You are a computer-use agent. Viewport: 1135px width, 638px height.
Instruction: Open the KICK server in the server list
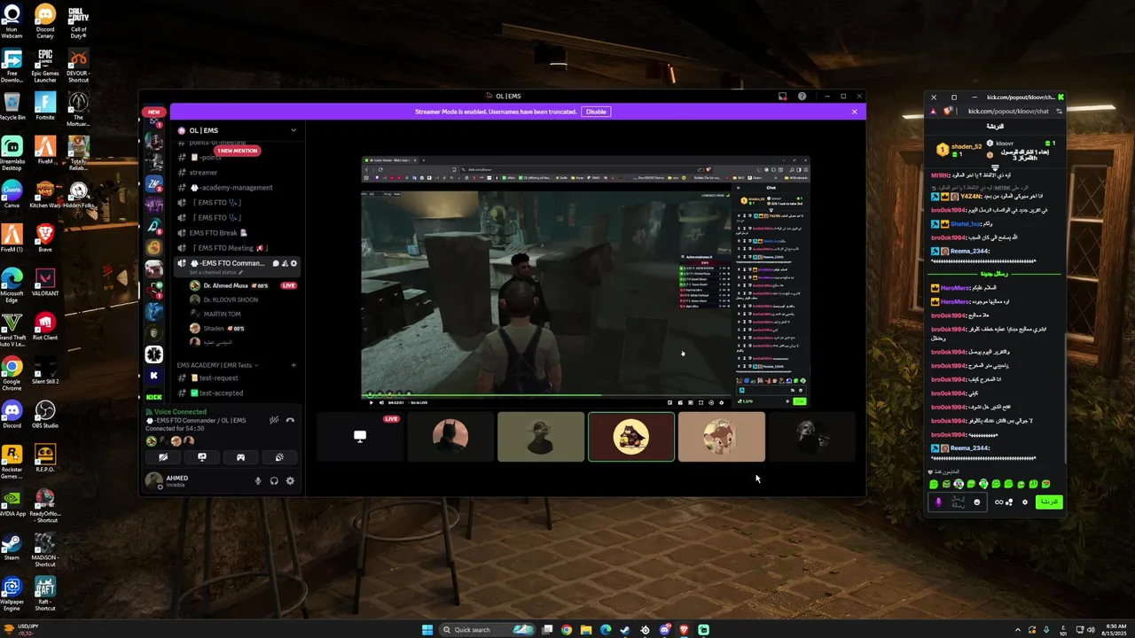(x=154, y=397)
